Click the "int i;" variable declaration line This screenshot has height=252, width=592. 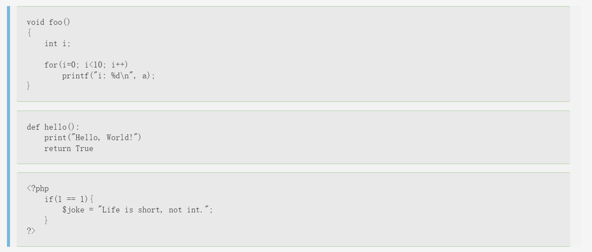pos(57,44)
